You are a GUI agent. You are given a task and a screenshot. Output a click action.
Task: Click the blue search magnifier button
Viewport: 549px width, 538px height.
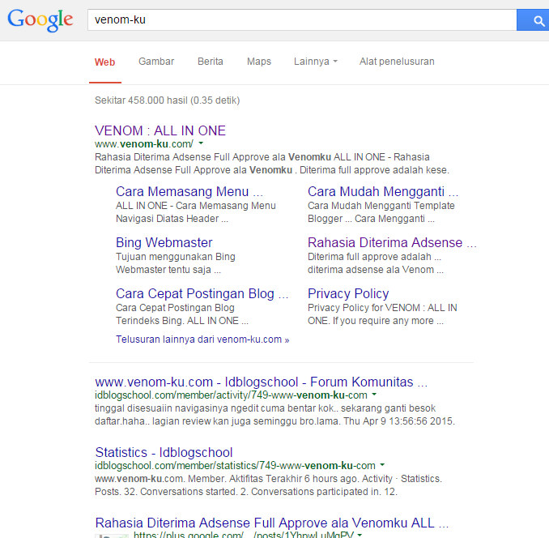click(534, 20)
